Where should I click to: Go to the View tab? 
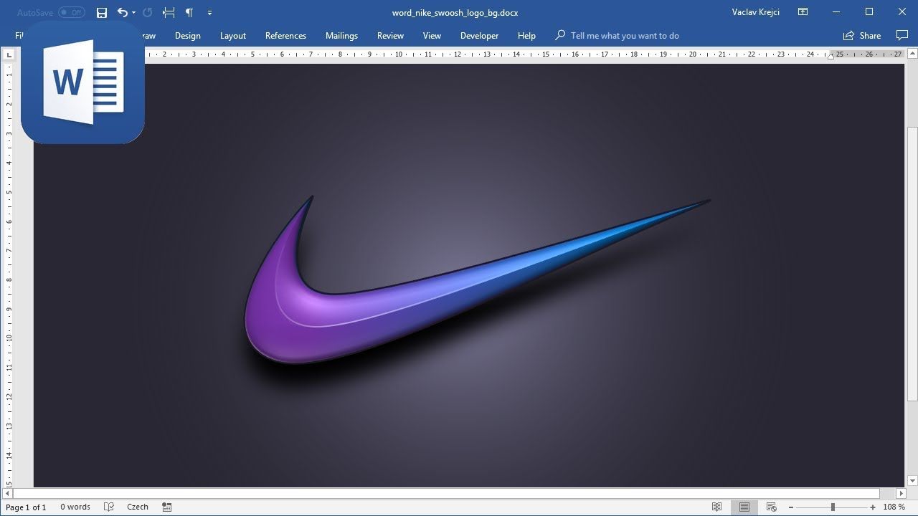[x=432, y=35]
